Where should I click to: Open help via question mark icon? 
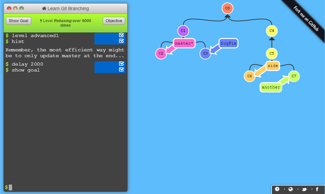tap(277, 189)
